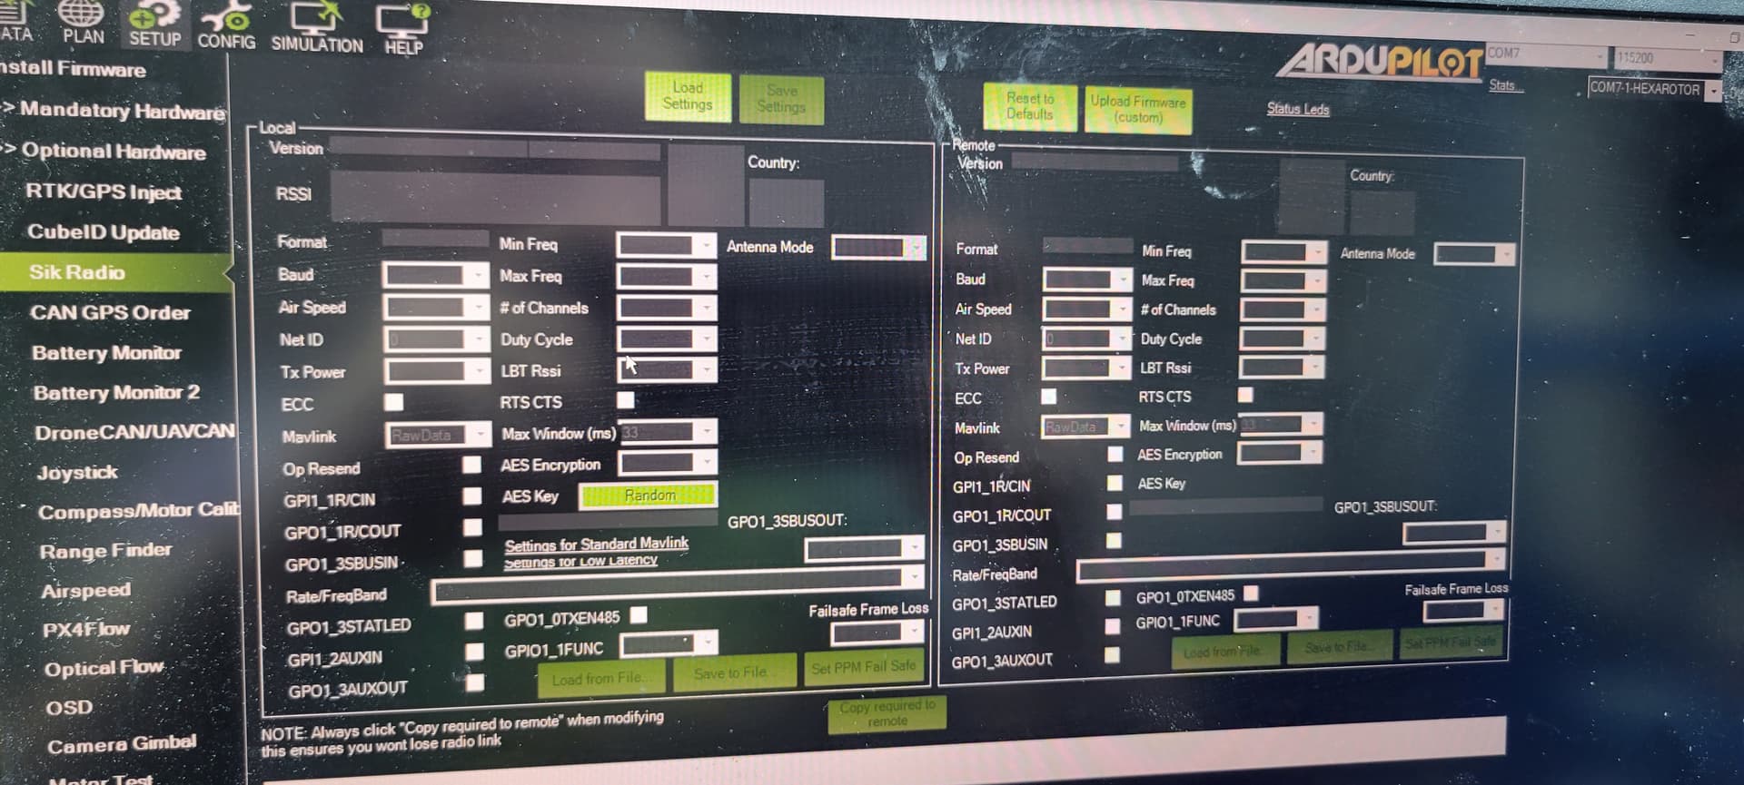Click the ArduPilot logo
Image resolution: width=1744 pixels, height=785 pixels.
[x=1380, y=61]
